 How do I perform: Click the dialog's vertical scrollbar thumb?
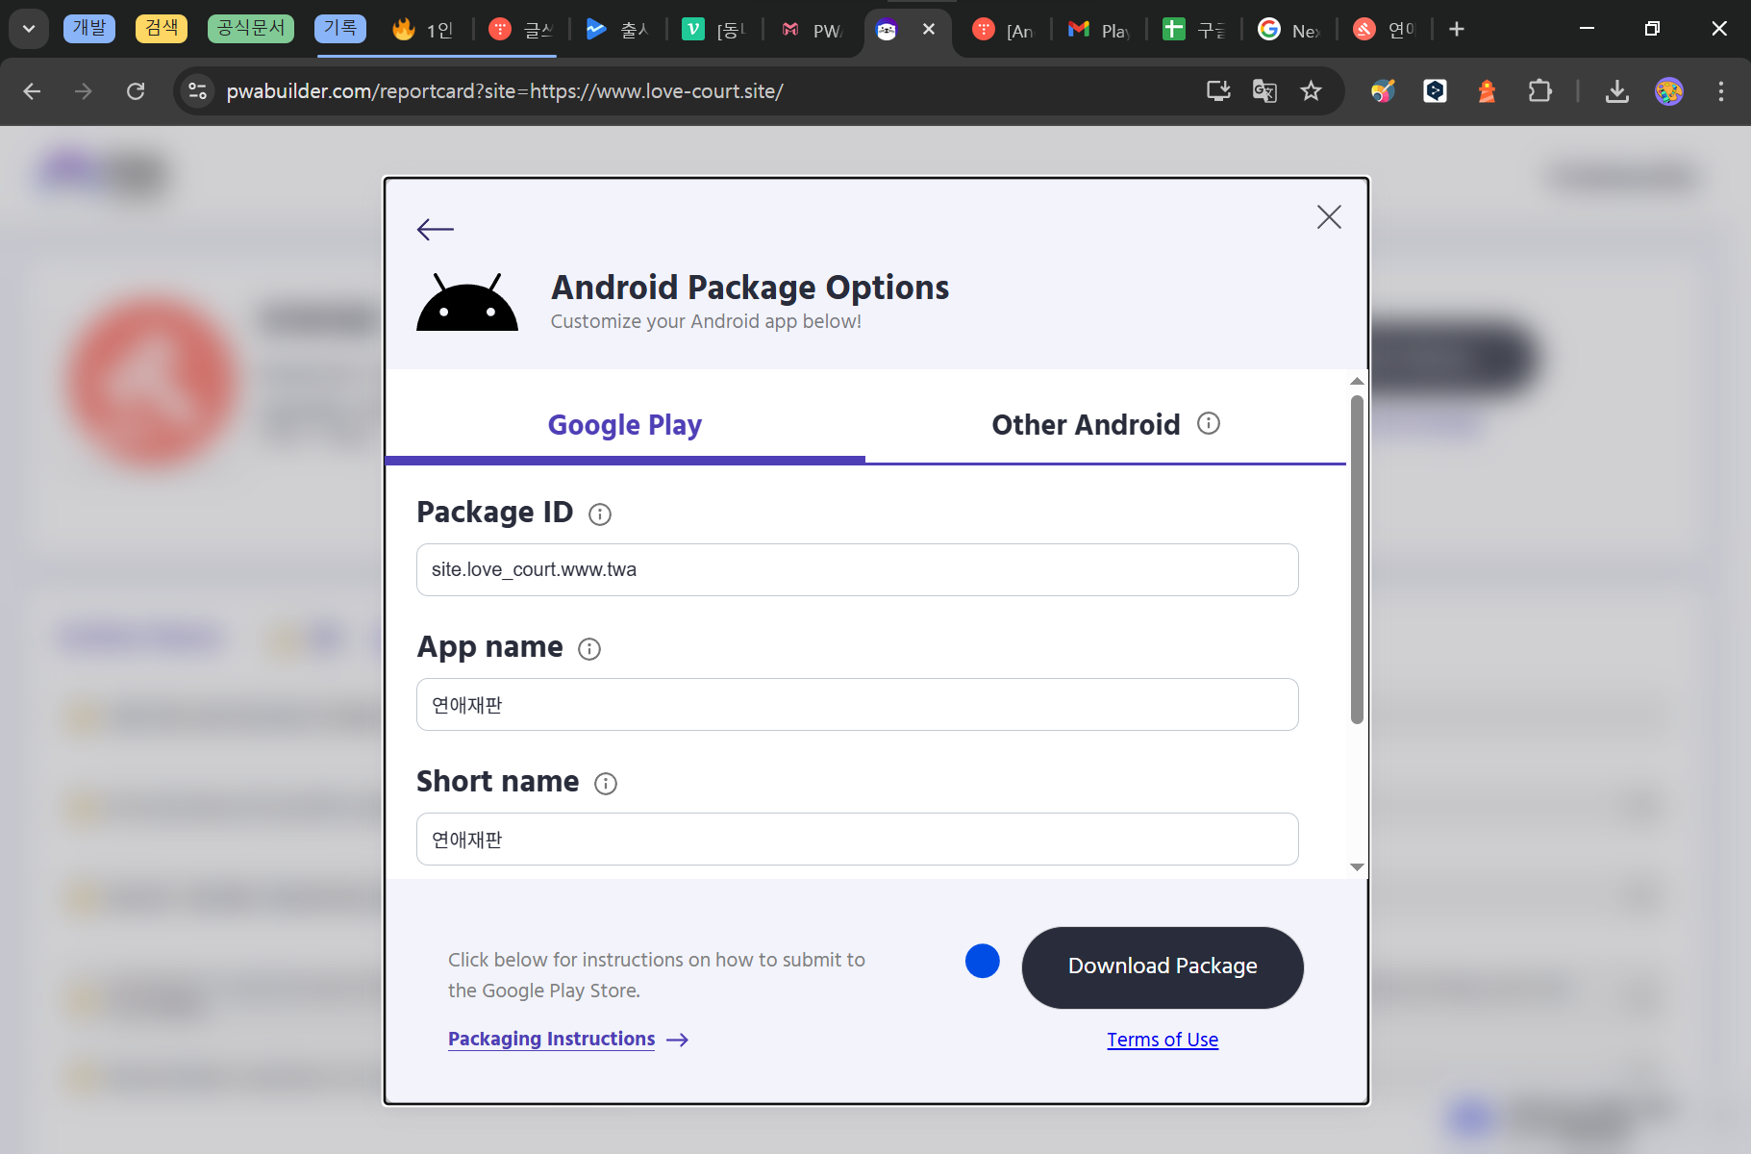tap(1357, 560)
